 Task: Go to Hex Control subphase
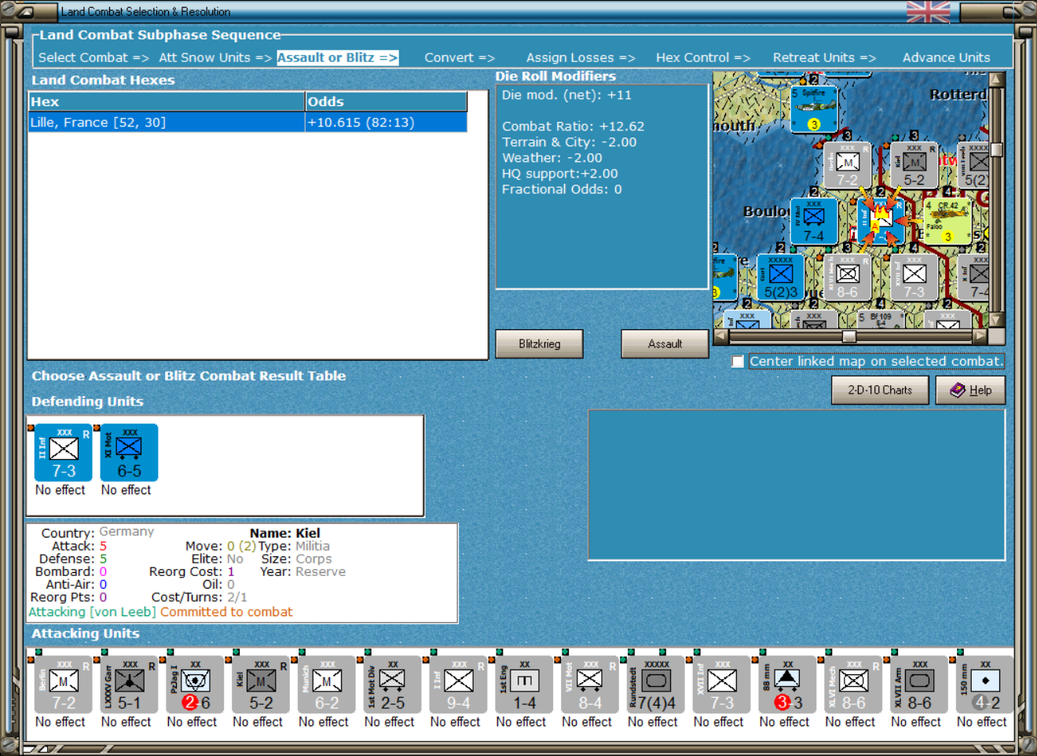(703, 57)
